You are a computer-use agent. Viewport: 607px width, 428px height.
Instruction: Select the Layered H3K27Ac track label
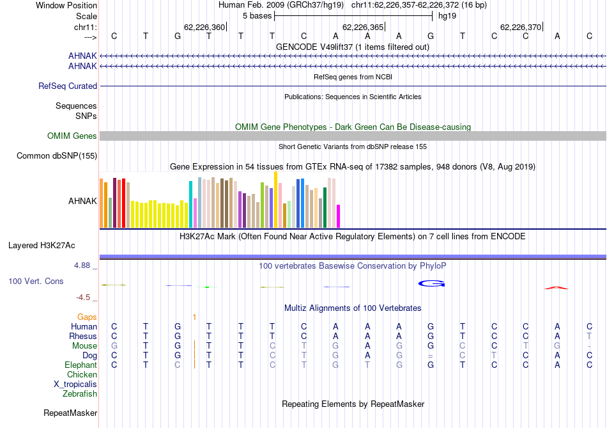pyautogui.click(x=42, y=246)
